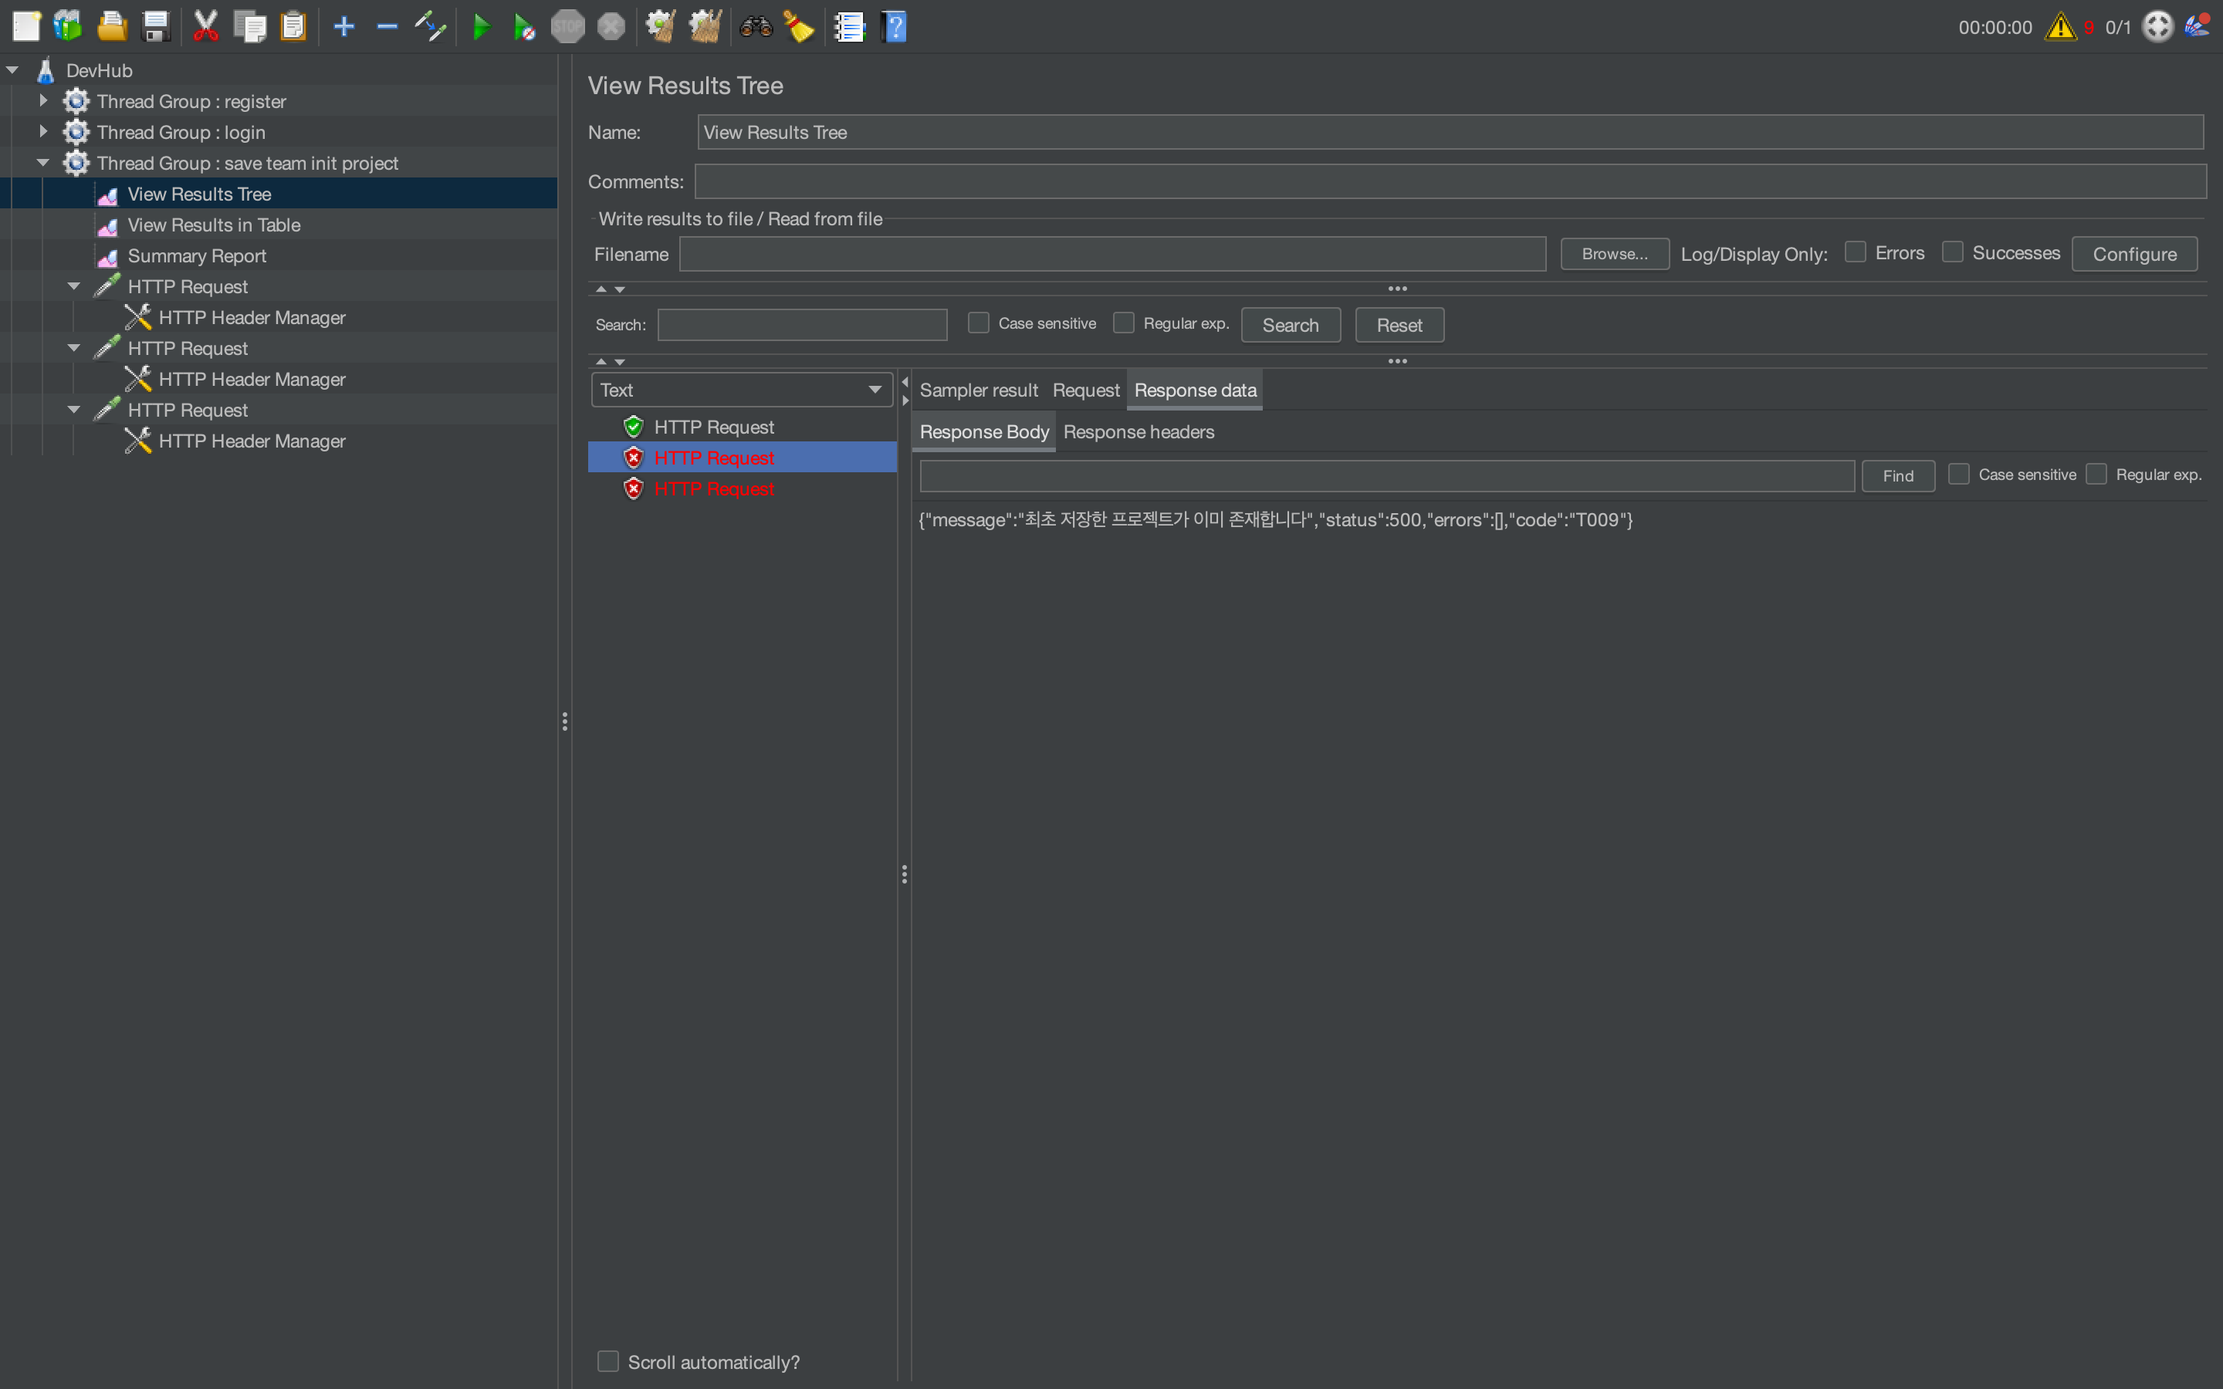2223x1389 pixels.
Task: Click the Cut scissors icon
Action: 206,27
